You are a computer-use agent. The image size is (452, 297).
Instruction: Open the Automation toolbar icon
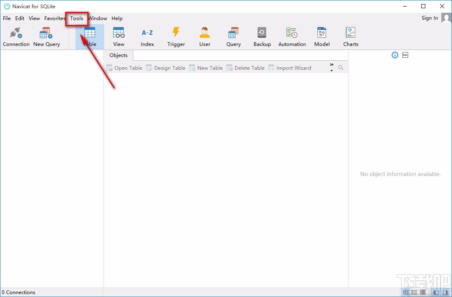[292, 32]
